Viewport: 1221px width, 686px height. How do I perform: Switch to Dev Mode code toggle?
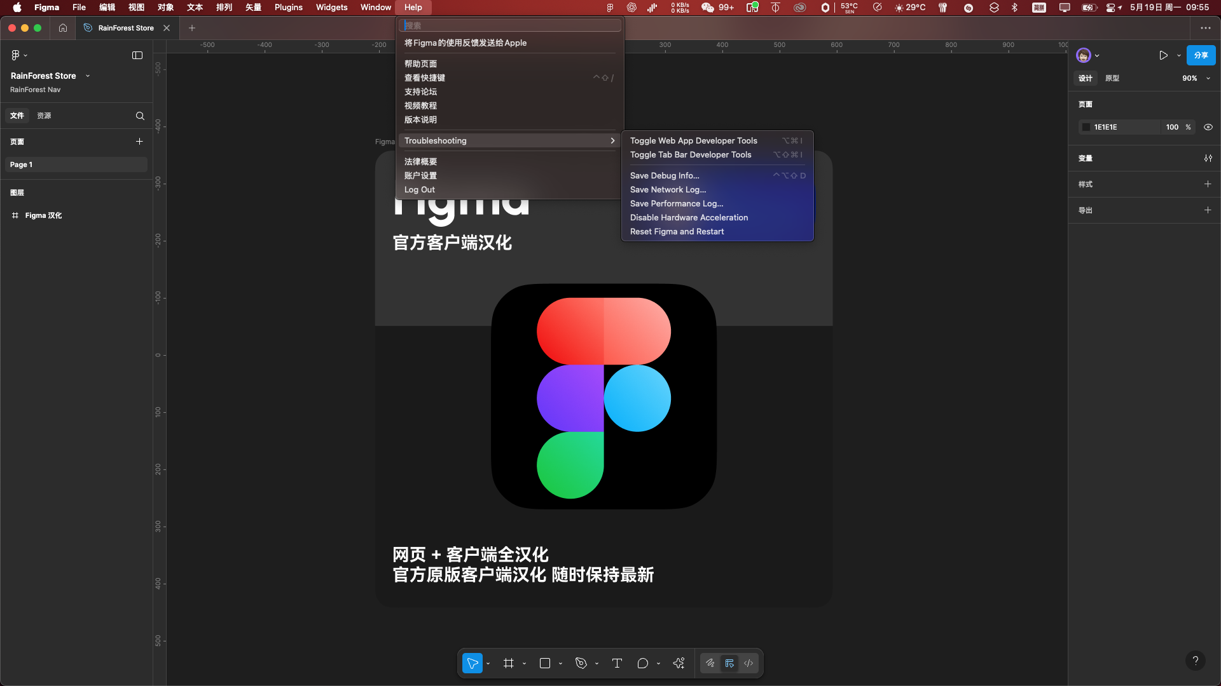[748, 663]
